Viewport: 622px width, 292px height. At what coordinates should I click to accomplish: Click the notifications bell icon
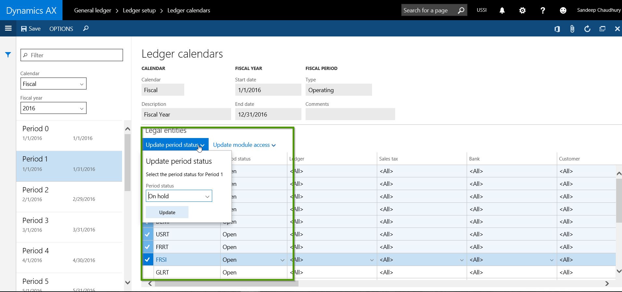(502, 10)
